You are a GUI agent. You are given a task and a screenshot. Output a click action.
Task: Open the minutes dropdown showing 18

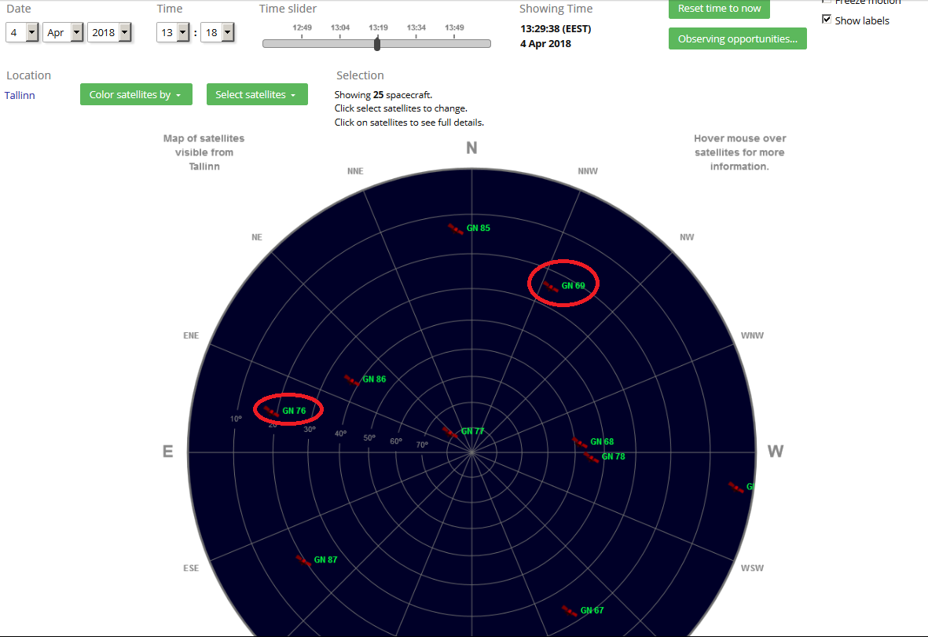(x=218, y=32)
